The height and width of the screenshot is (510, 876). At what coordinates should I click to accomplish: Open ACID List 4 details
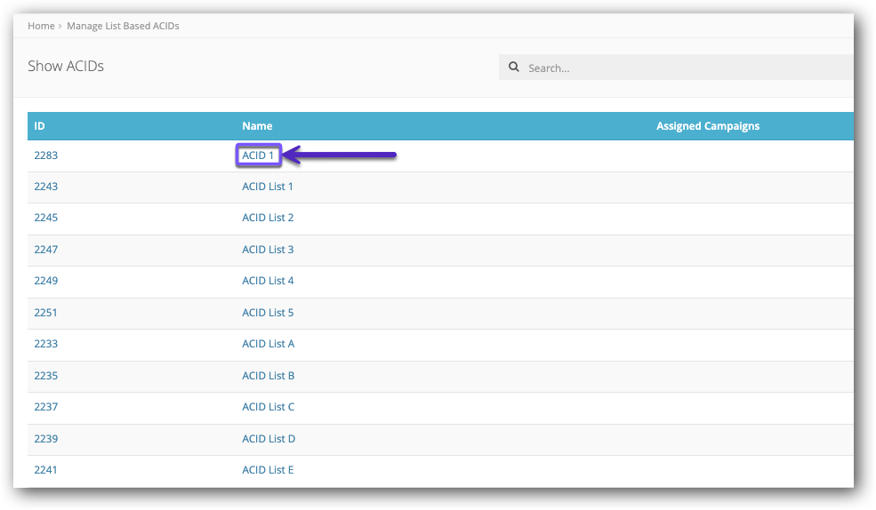point(267,281)
